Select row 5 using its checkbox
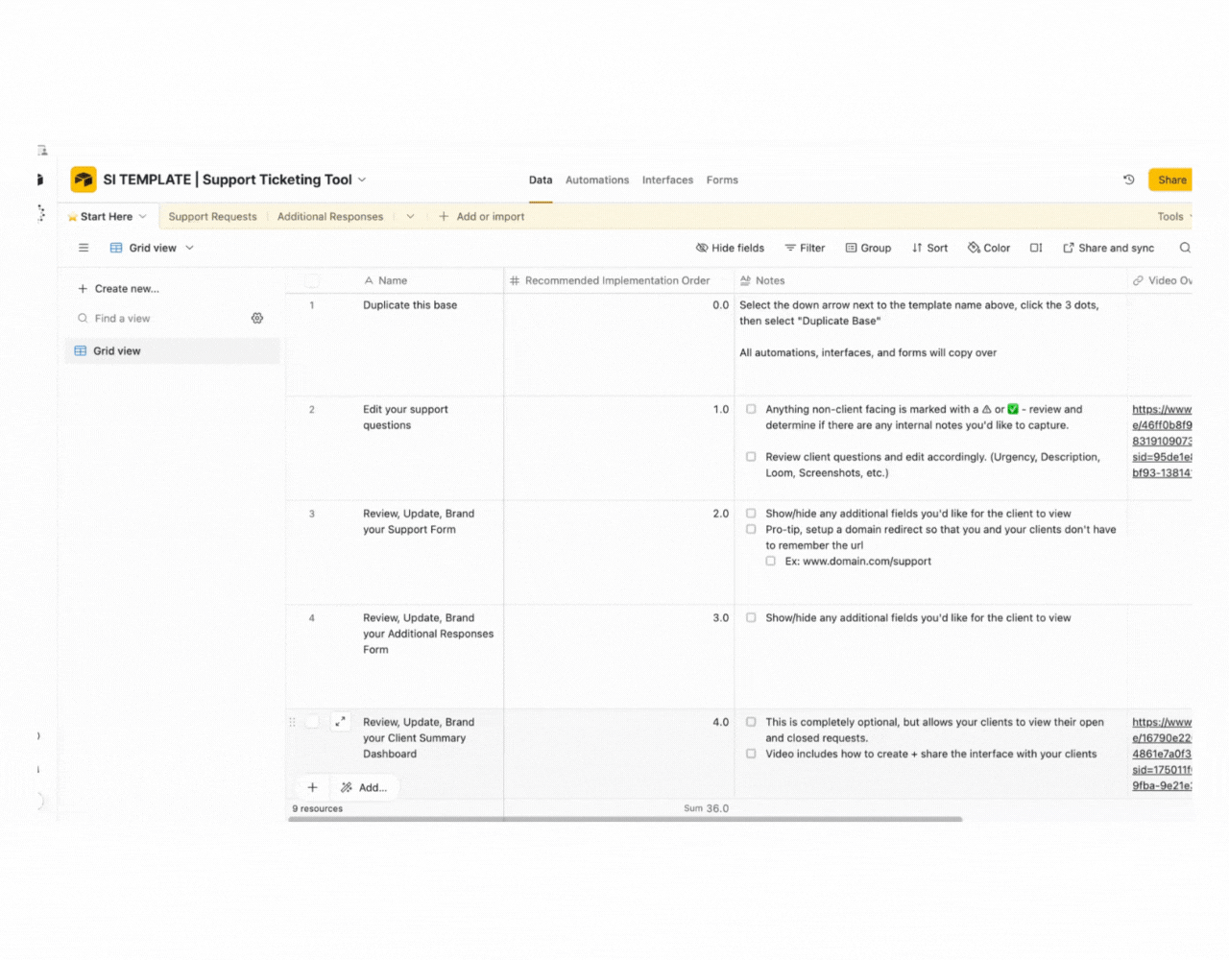This screenshot has width=1229, height=960. [312, 722]
